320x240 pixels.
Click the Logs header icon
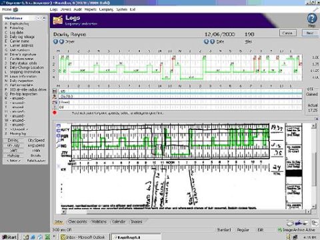pyautogui.click(x=58, y=20)
